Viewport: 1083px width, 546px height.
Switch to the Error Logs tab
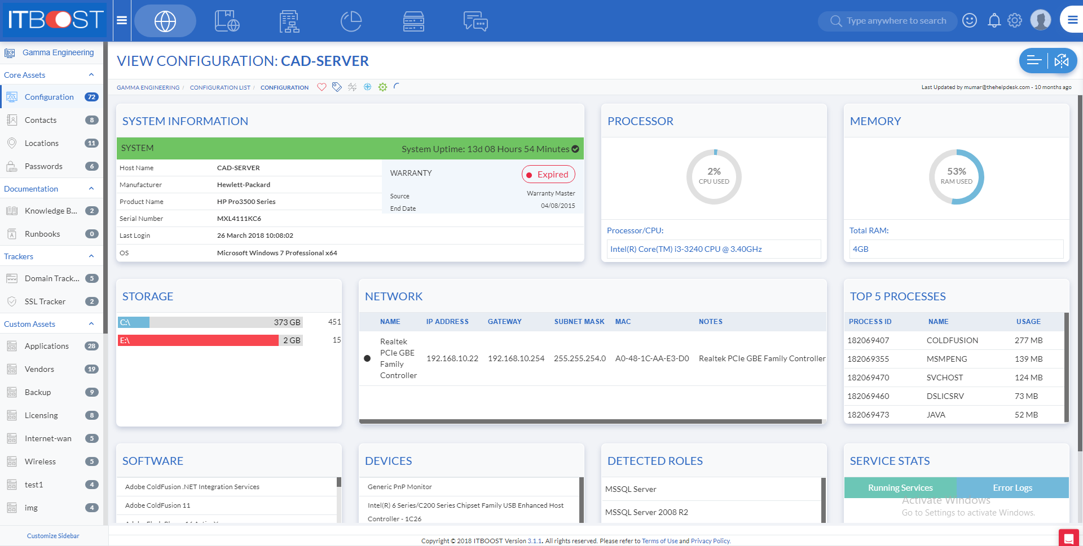1012,487
